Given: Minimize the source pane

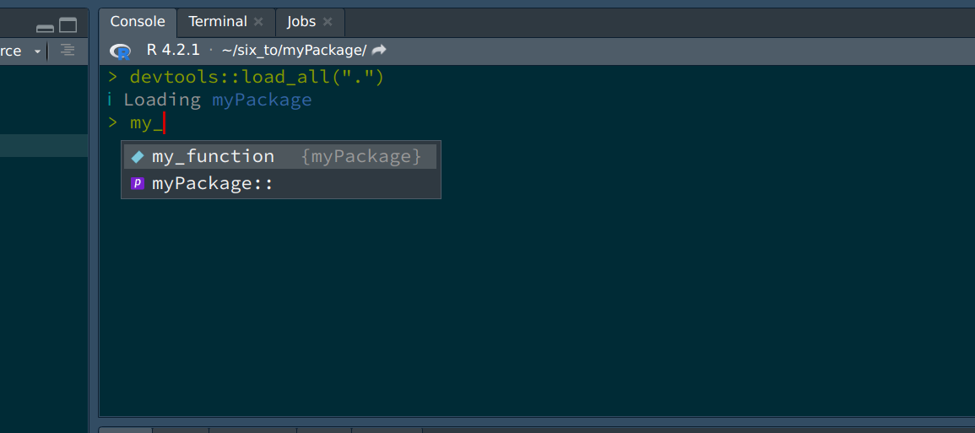Looking at the screenshot, I should 46,27.
